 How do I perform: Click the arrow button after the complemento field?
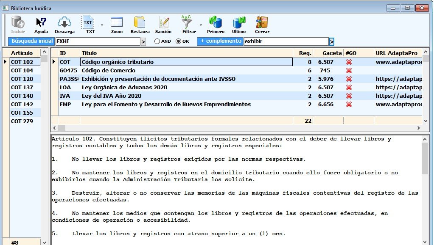[x=332, y=41]
